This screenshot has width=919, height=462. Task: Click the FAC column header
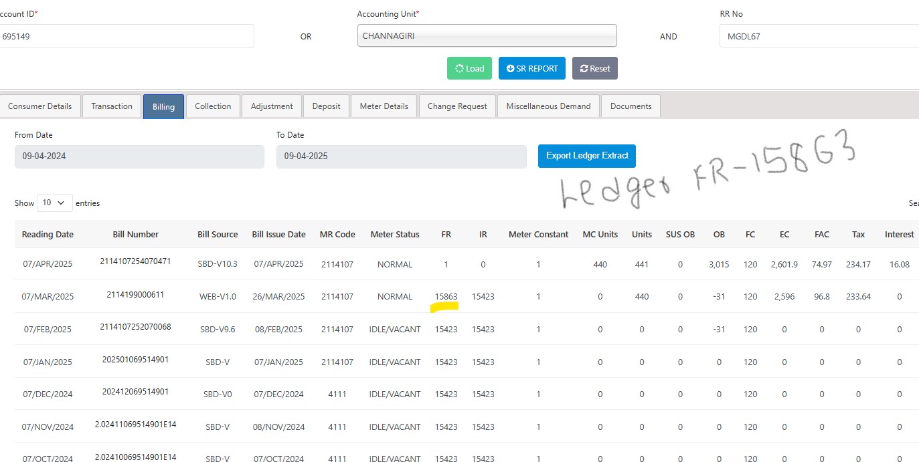[x=822, y=235]
